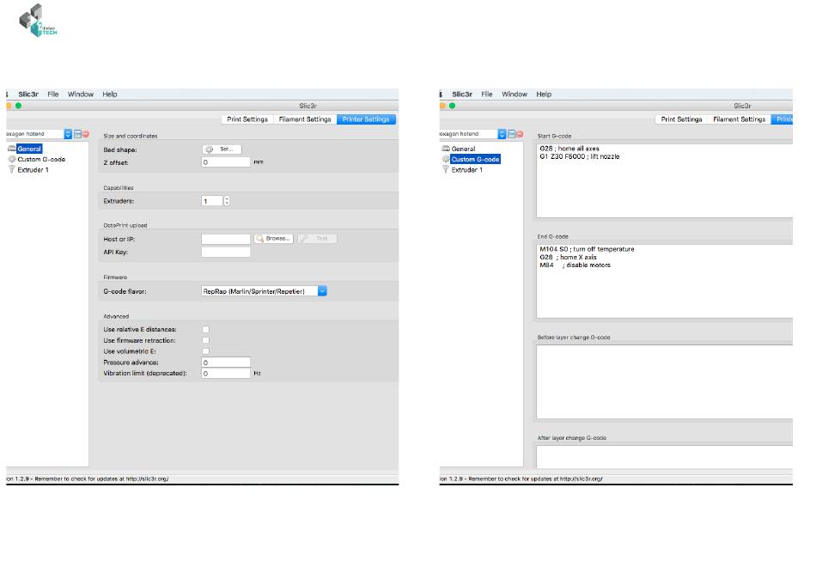
Task: Click inside the End G-code text area
Action: 665,281
